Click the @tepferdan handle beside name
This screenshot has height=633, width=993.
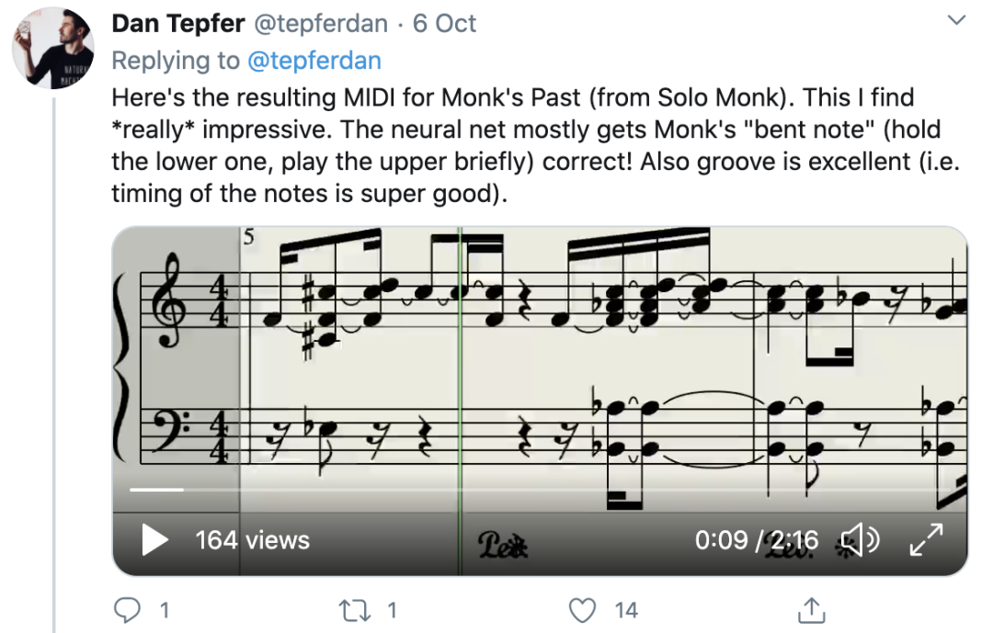[321, 23]
